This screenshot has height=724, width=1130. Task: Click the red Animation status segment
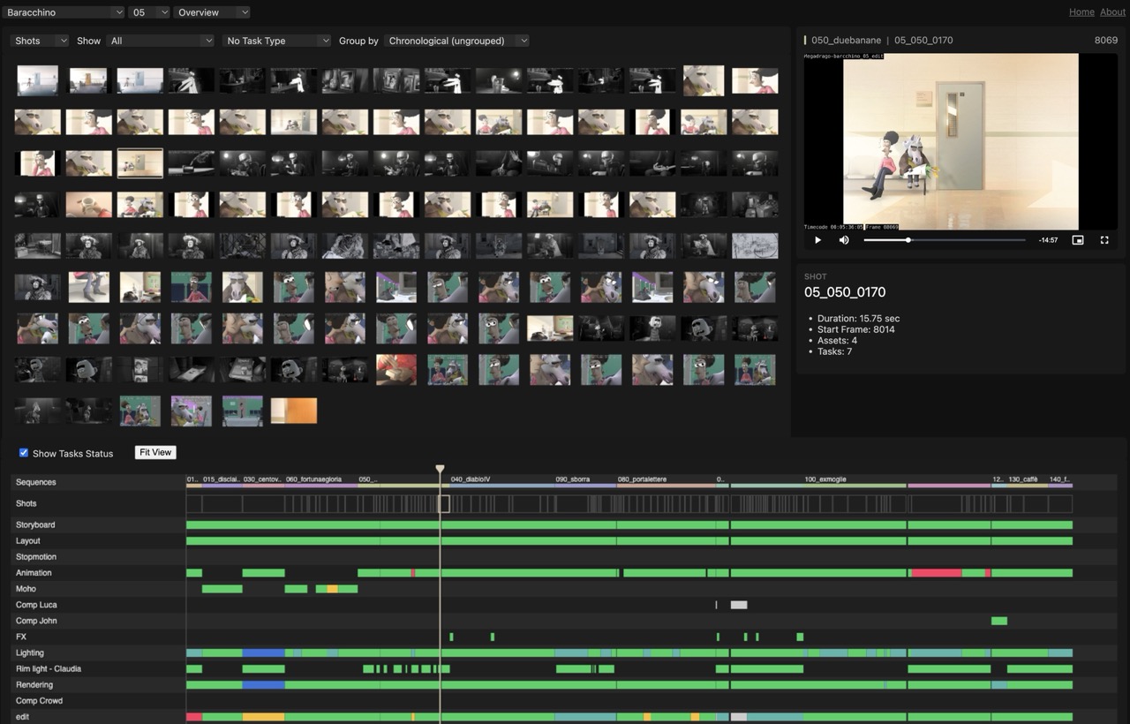[936, 573]
